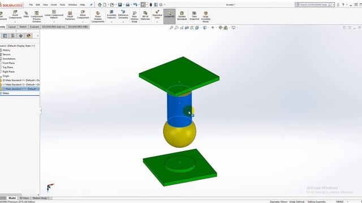This screenshot has width=362, height=203.
Task: Click Zoom to Area magnifier icon
Action: (x=176, y=28)
